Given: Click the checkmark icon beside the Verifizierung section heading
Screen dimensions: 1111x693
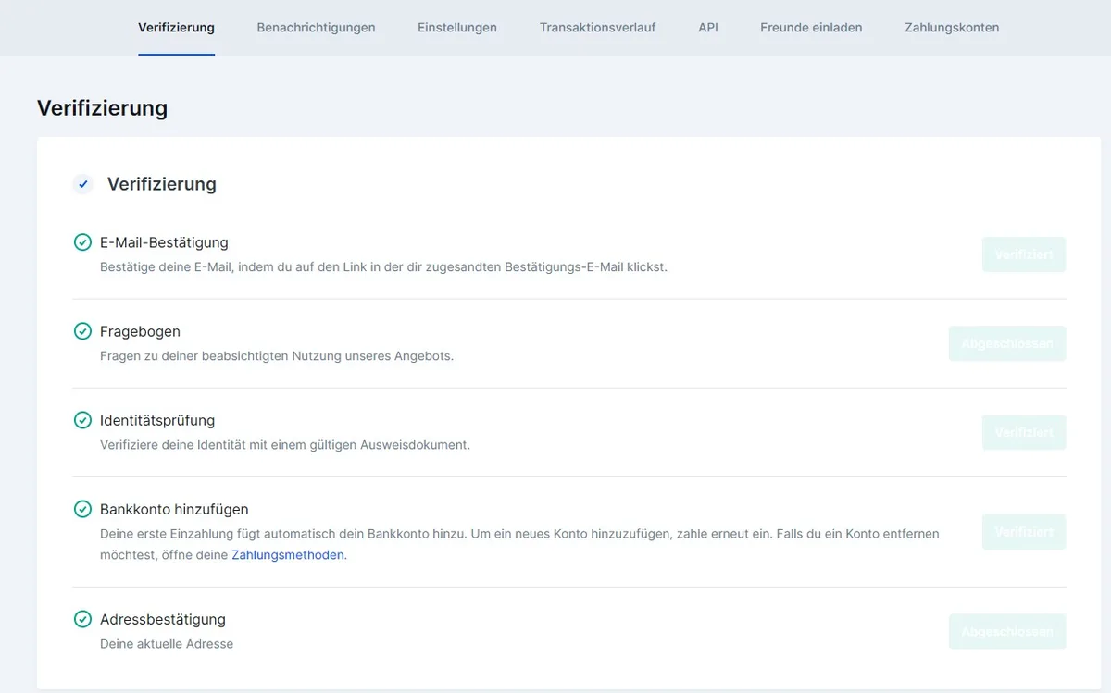Looking at the screenshot, I should click(x=83, y=184).
